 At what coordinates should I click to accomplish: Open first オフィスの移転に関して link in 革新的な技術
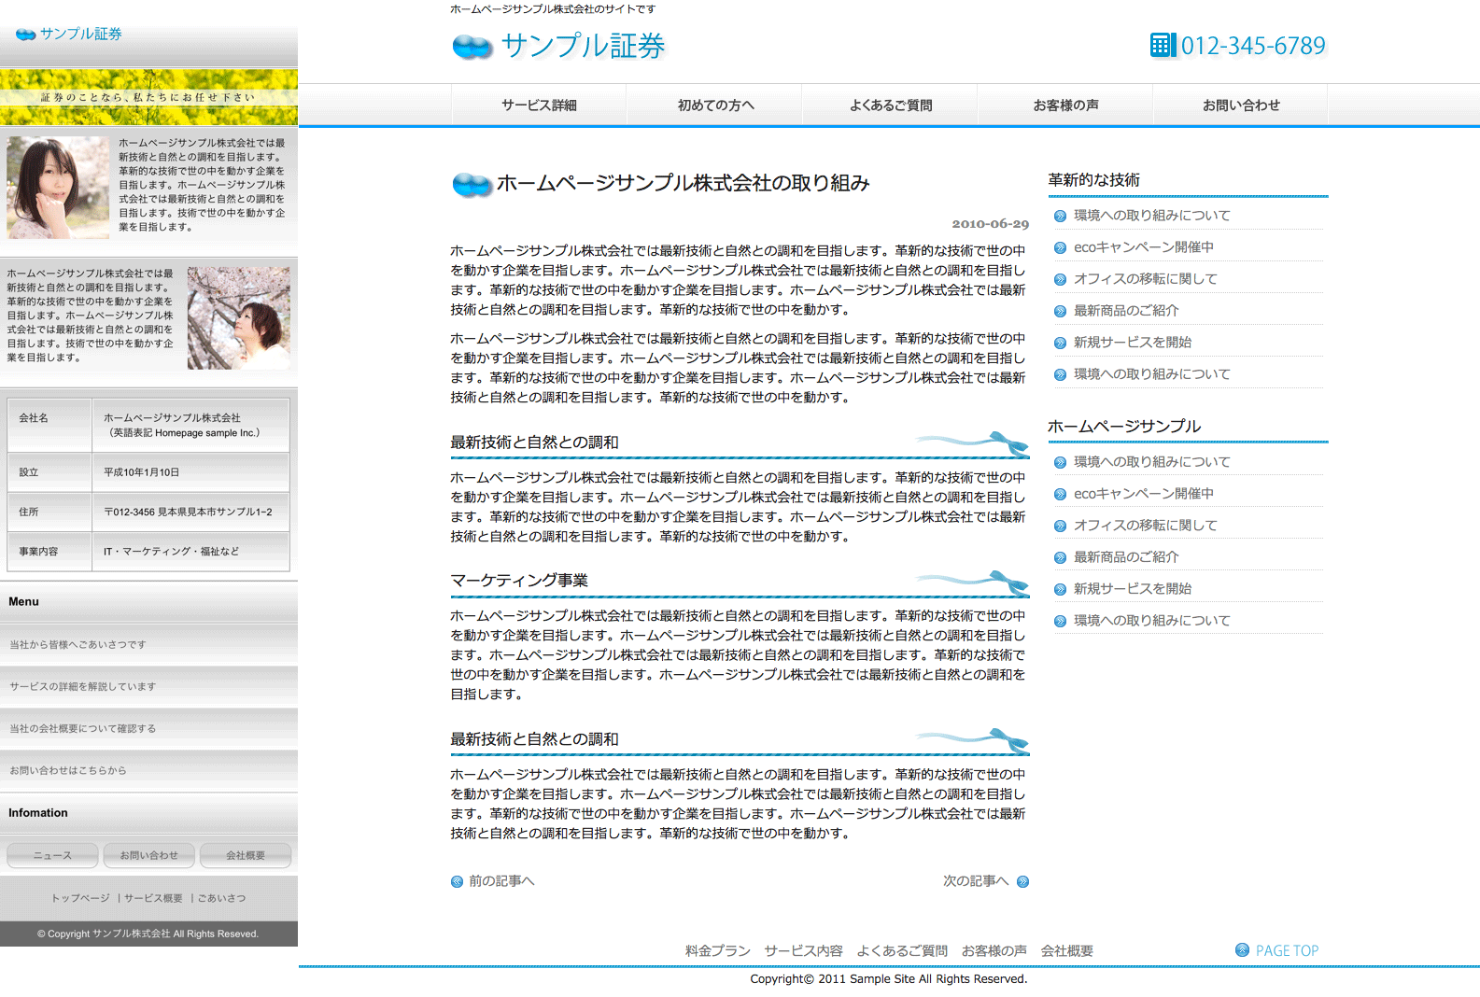(1145, 279)
